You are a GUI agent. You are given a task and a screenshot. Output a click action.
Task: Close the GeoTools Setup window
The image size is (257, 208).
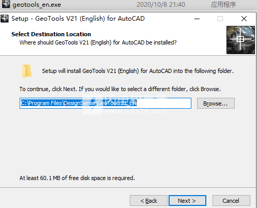point(244,19)
